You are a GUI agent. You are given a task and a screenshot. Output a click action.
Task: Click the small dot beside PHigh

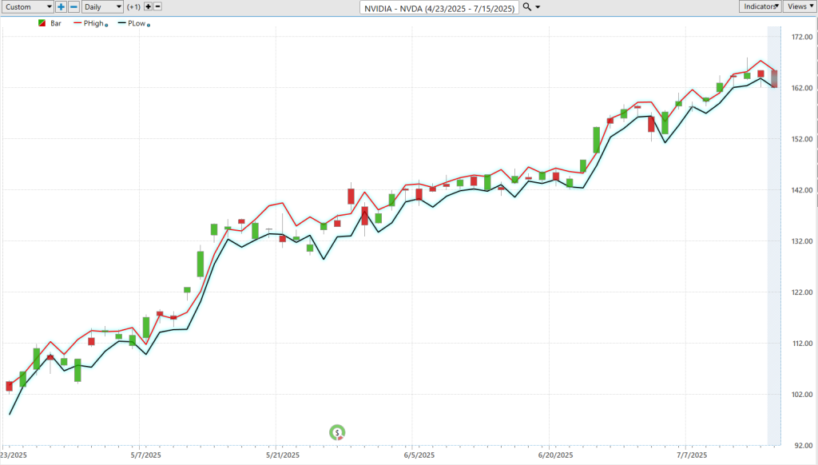tap(106, 26)
